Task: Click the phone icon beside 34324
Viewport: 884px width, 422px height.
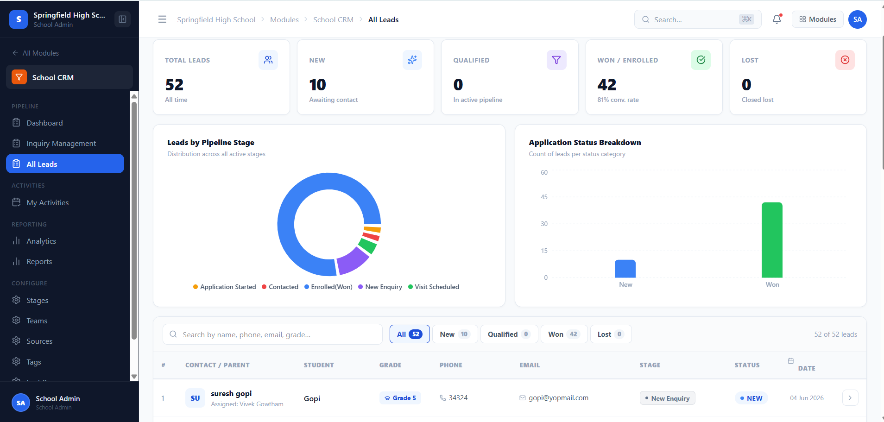Action: click(x=443, y=398)
